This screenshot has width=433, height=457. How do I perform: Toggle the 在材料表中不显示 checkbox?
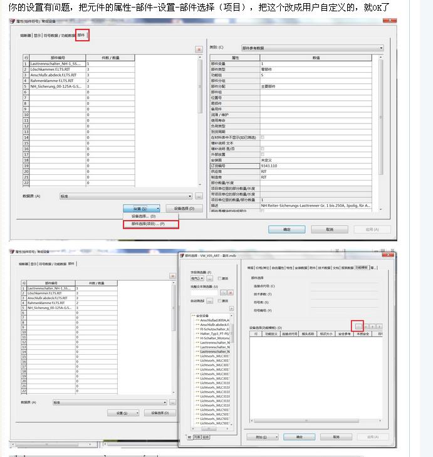(x=262, y=137)
